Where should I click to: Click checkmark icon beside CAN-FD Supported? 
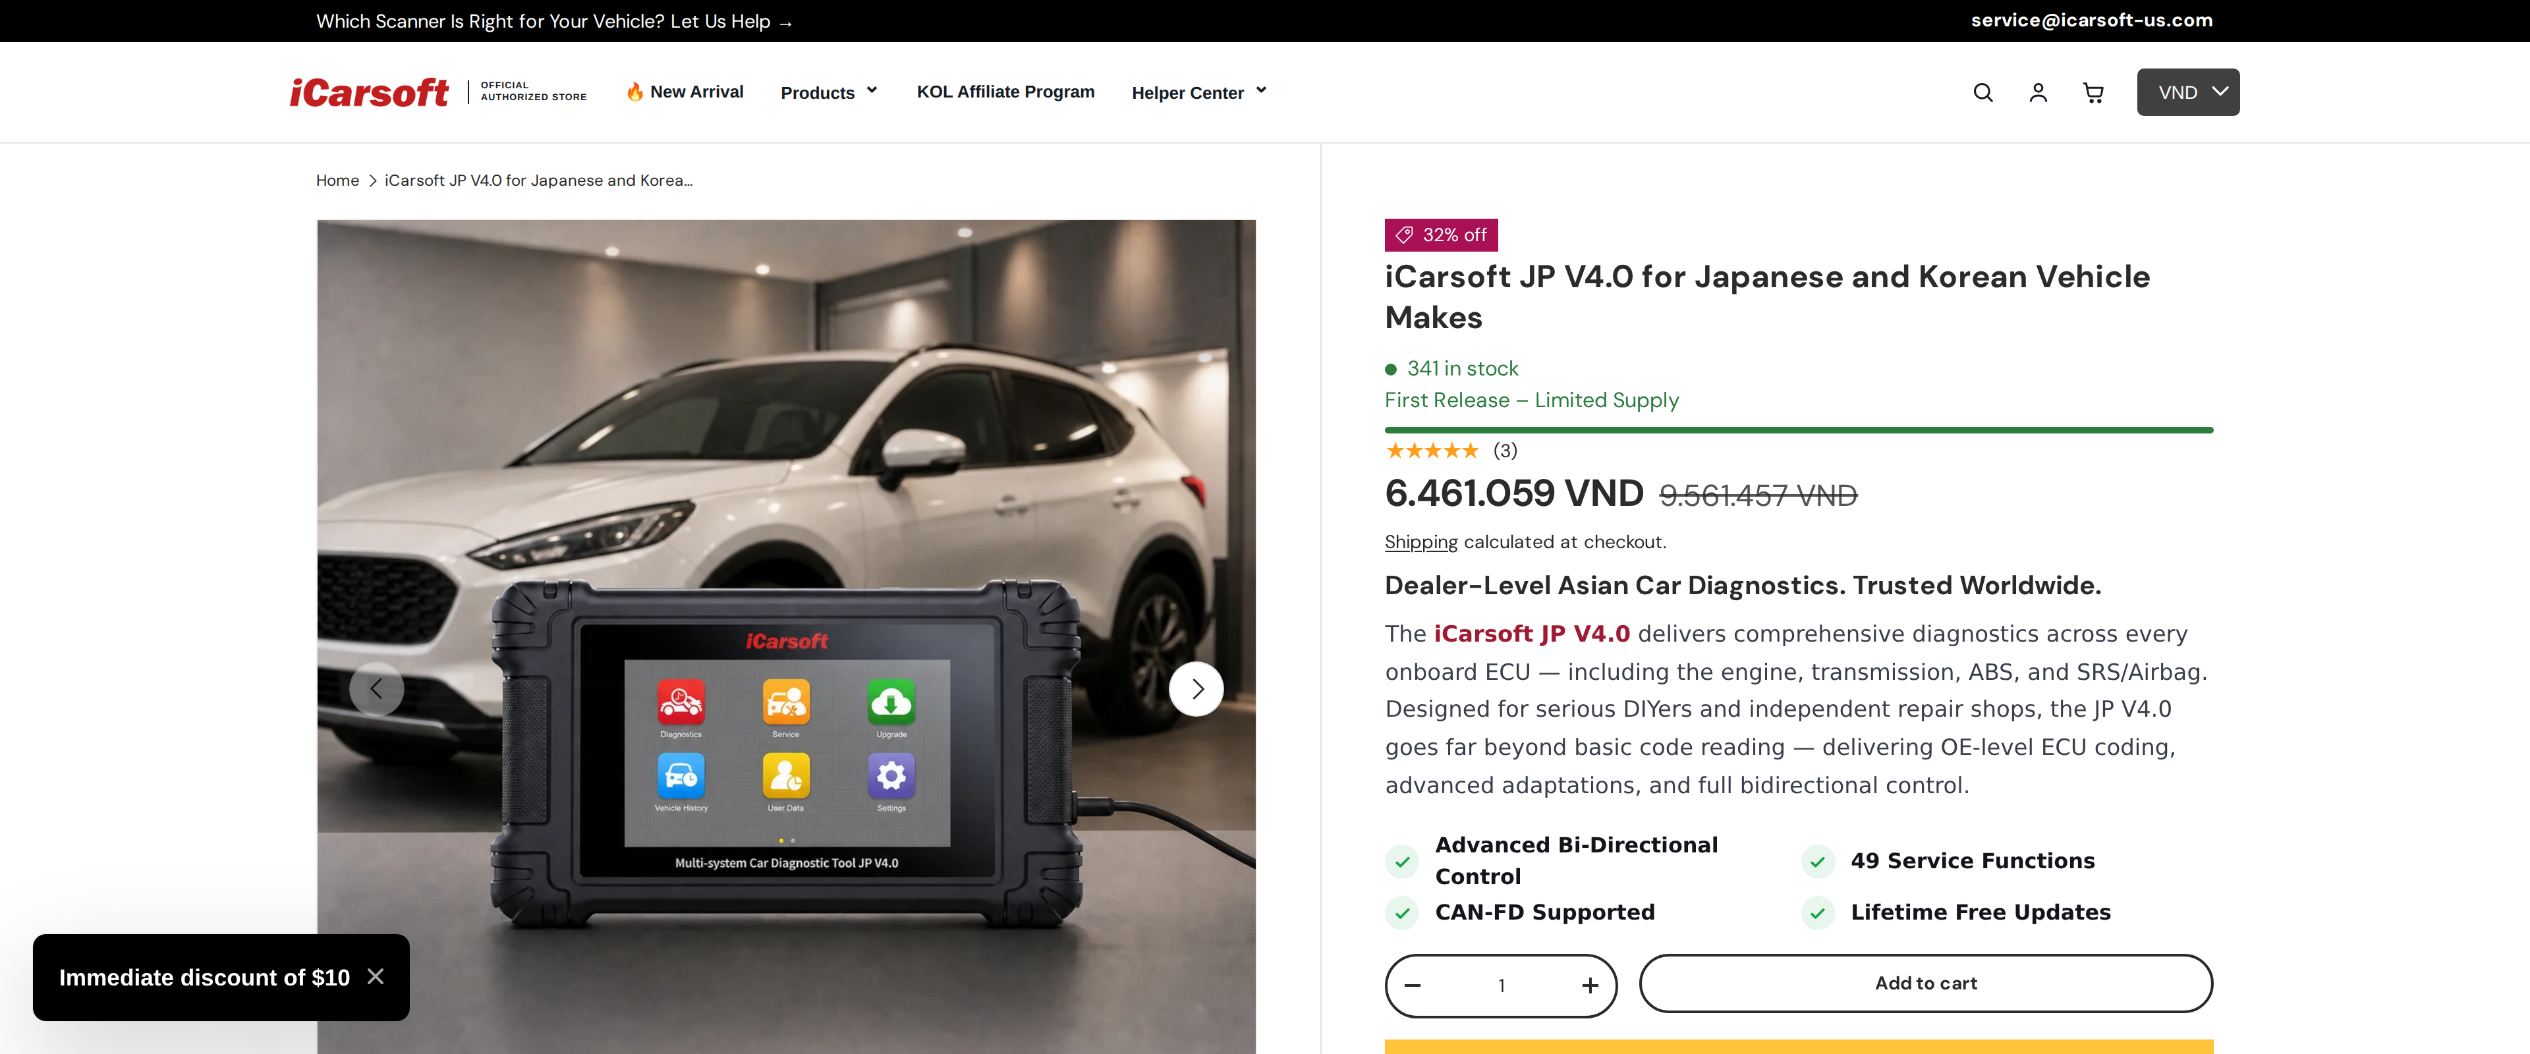(1401, 914)
